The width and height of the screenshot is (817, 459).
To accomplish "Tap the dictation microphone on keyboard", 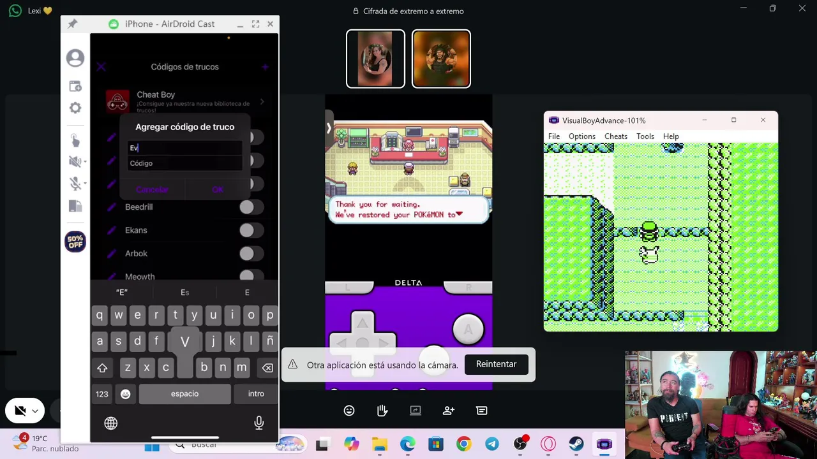I will point(259,423).
